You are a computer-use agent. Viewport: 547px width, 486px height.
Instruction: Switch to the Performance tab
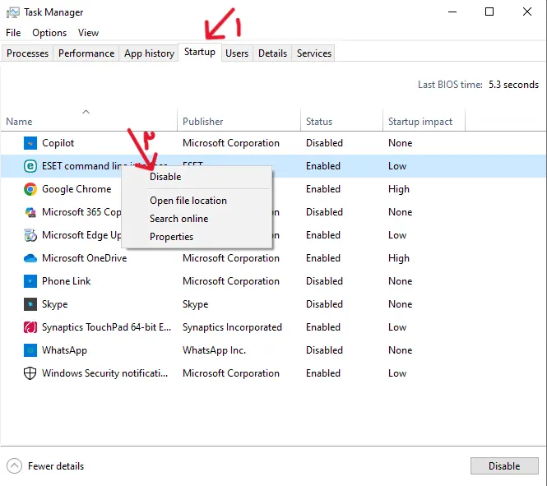click(x=86, y=53)
